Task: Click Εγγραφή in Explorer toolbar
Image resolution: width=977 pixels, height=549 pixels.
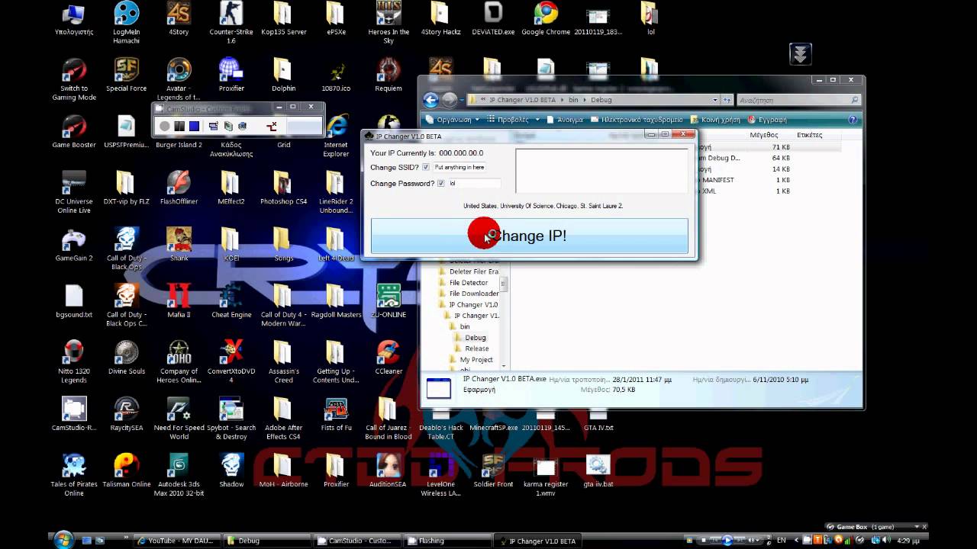Action: pos(766,120)
